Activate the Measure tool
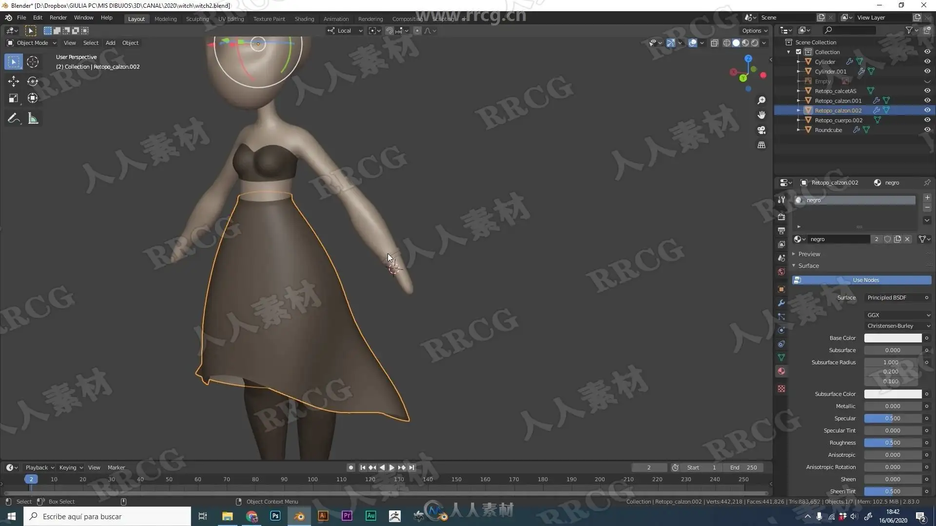Image resolution: width=936 pixels, height=526 pixels. pyautogui.click(x=33, y=118)
